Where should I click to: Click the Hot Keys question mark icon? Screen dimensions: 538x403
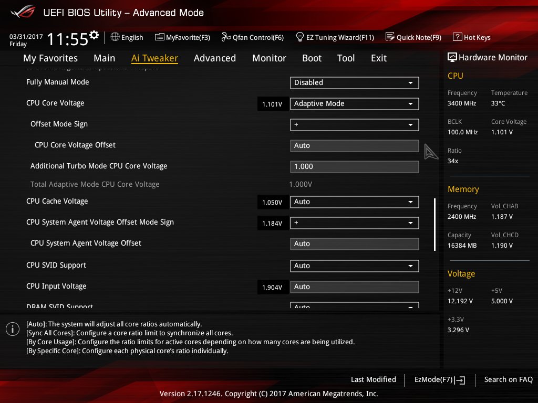pyautogui.click(x=458, y=37)
